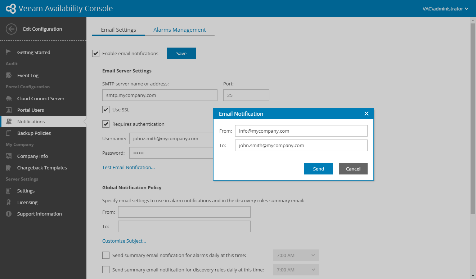Click the Customize Subject link
The width and height of the screenshot is (476, 279).
tap(124, 241)
